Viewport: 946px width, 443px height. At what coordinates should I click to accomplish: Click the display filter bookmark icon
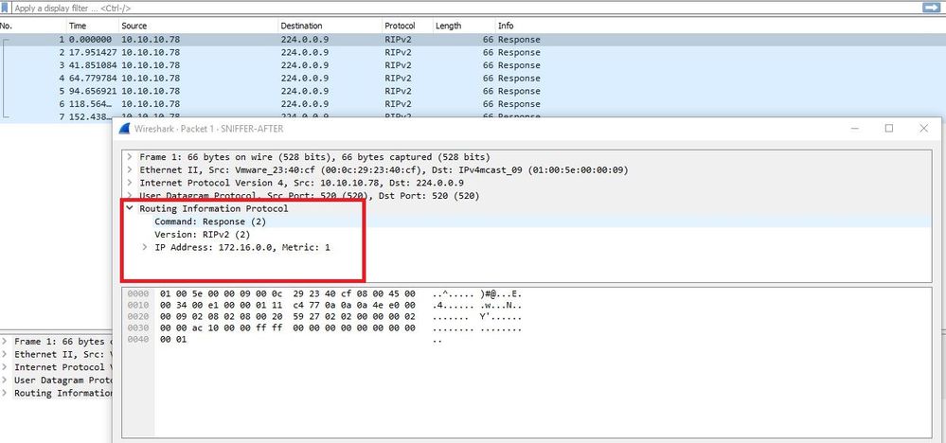coord(4,8)
